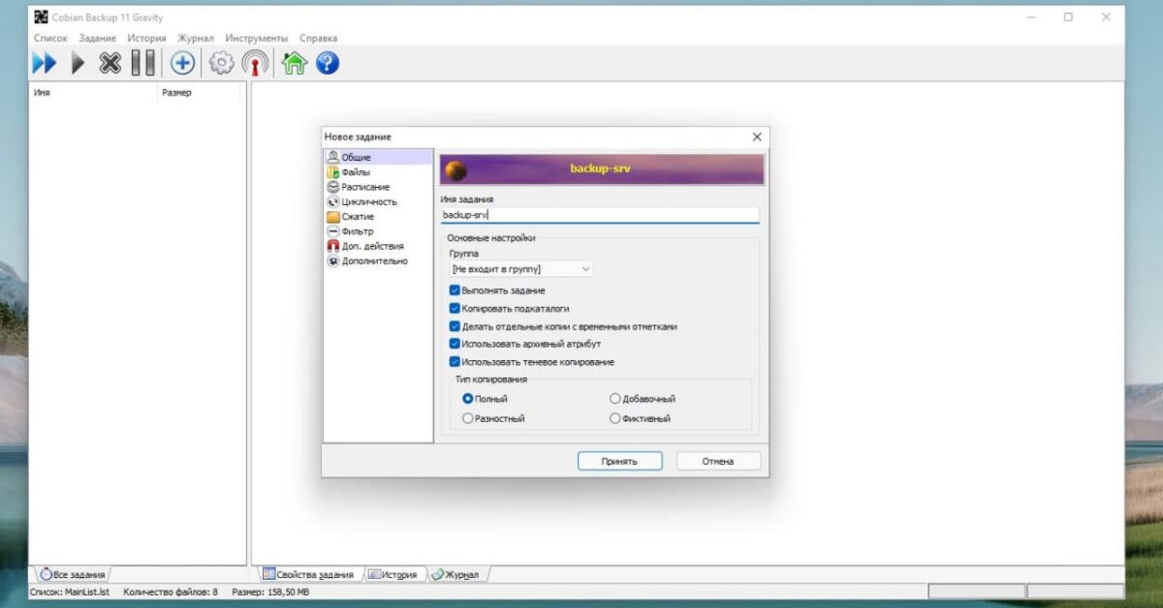Toggle Копировать подкаталоги checkbox
Viewport: 1163px width, 608px height.
(x=455, y=309)
